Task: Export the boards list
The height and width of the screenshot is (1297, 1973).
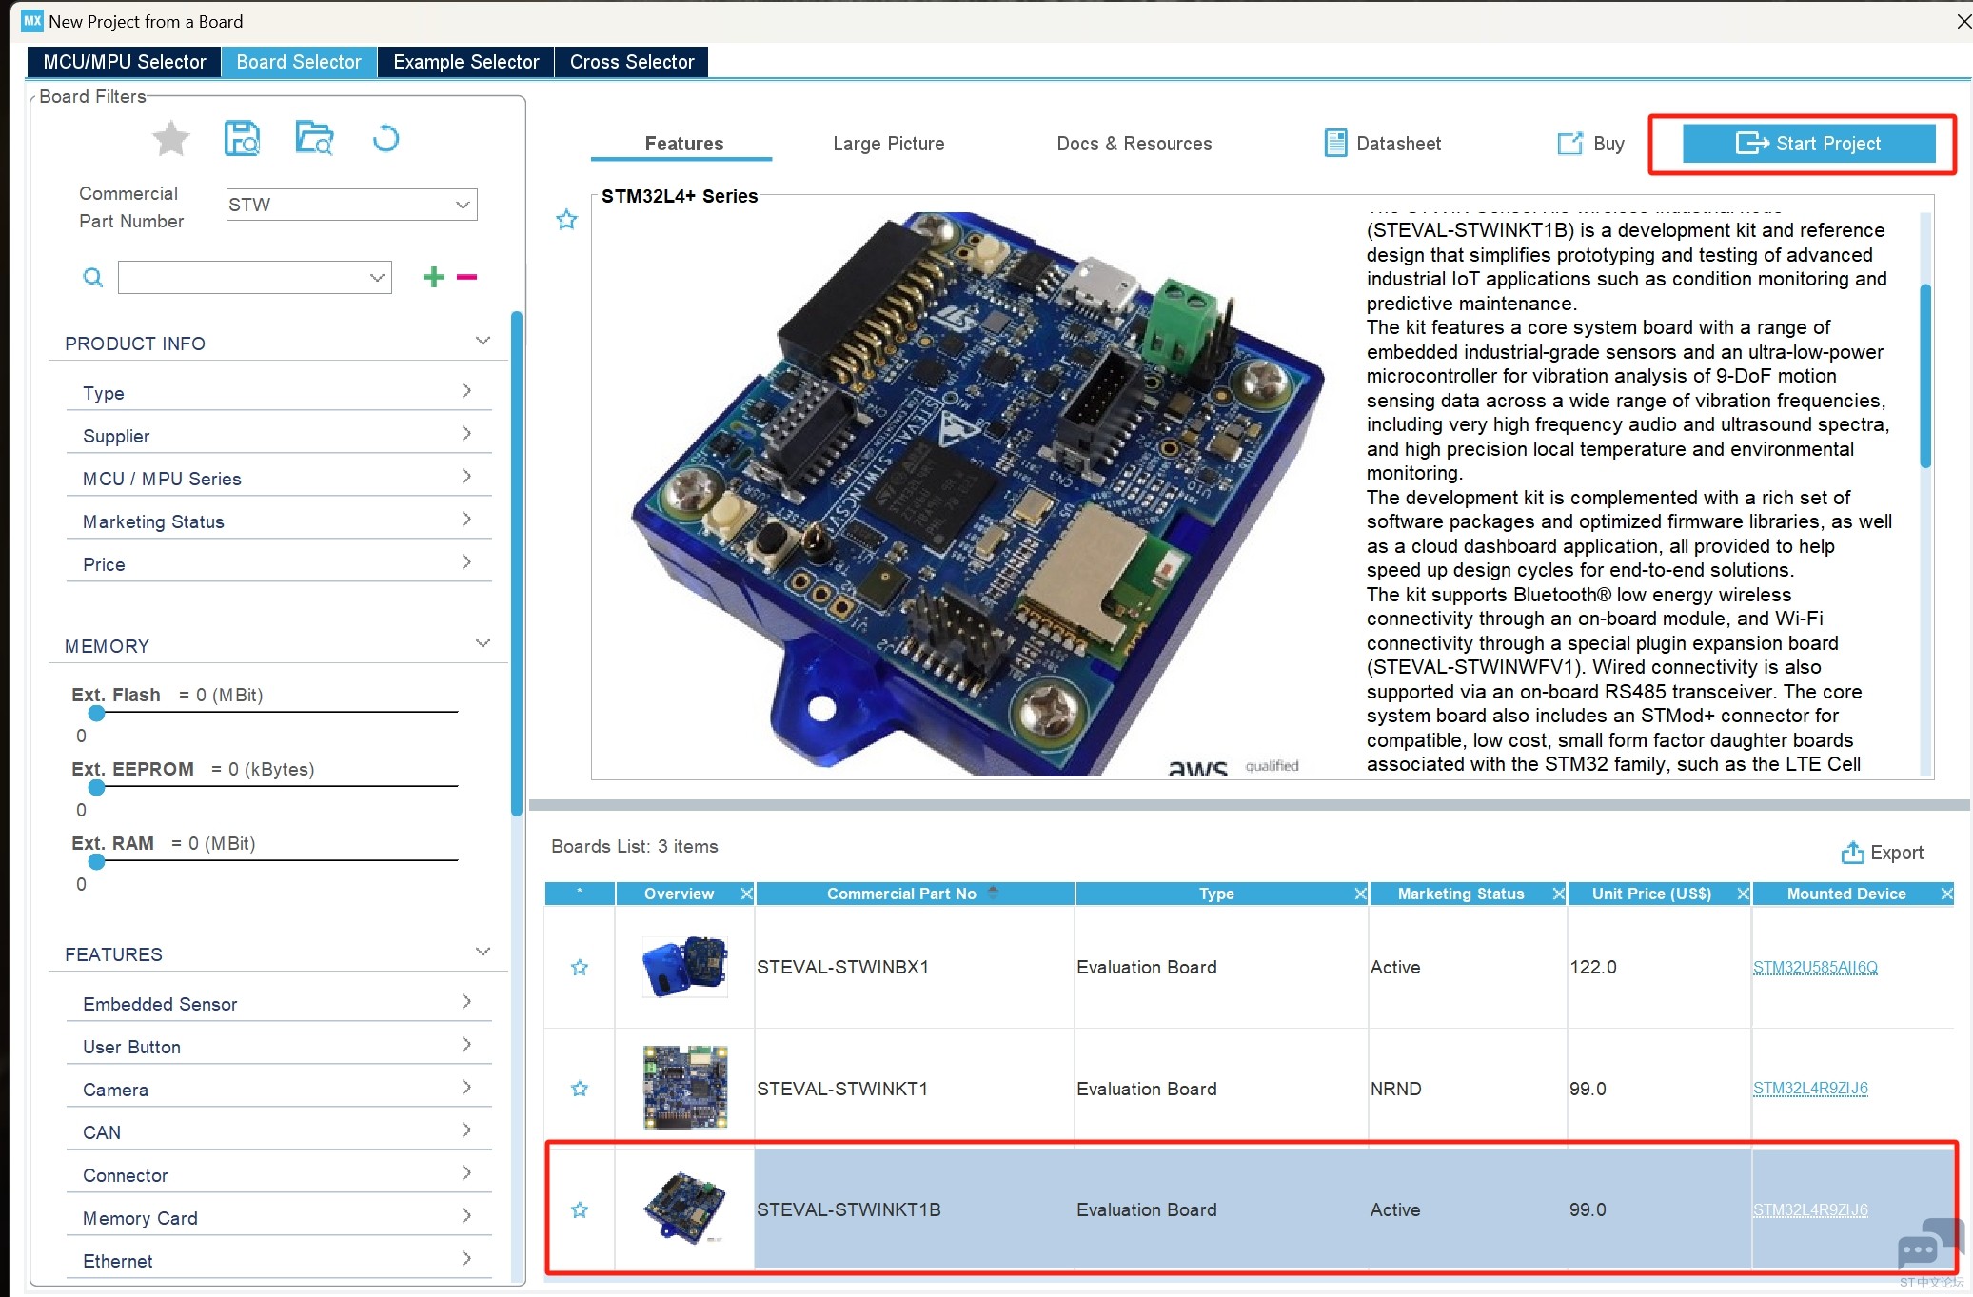Action: click(1882, 853)
